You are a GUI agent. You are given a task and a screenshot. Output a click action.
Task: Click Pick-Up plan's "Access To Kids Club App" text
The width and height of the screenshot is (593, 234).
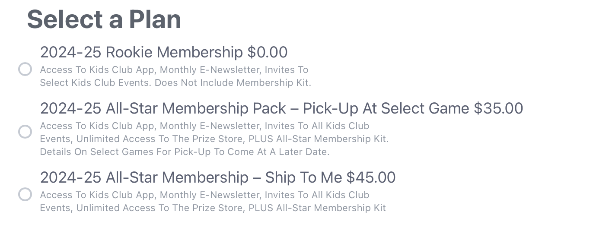pyautogui.click(x=97, y=126)
